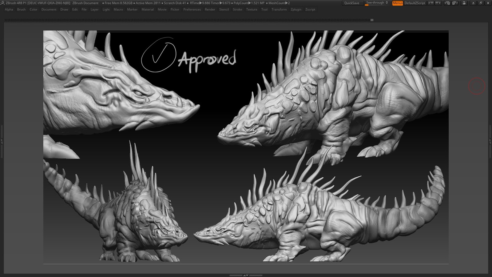Open the Color menu
This screenshot has width=492, height=277.
[34, 10]
